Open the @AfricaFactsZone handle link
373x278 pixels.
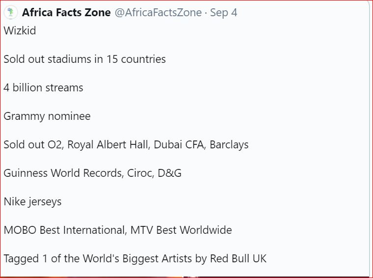158,13
